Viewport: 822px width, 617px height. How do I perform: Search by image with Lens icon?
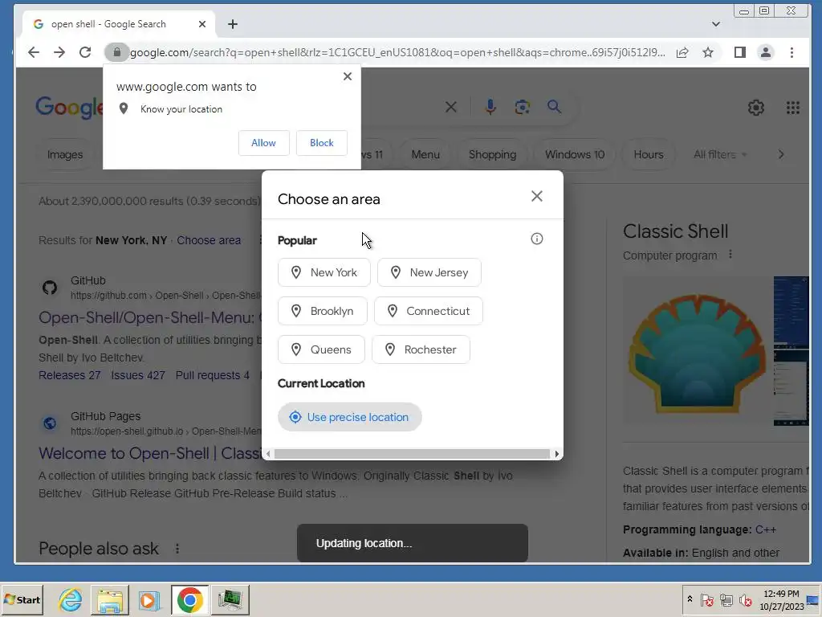click(522, 108)
